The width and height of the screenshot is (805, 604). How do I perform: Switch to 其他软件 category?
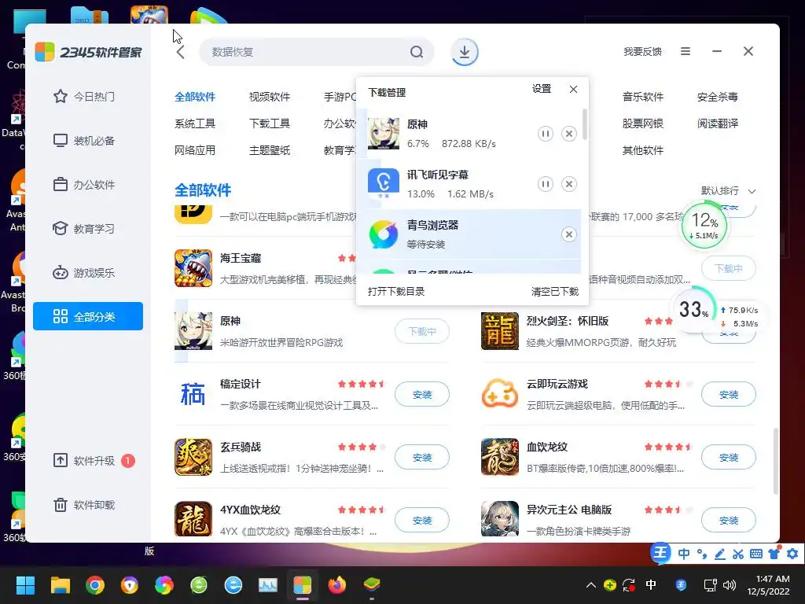(x=643, y=150)
